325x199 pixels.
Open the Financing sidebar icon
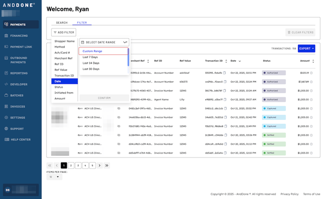point(6,36)
